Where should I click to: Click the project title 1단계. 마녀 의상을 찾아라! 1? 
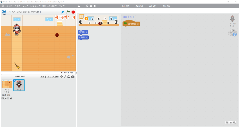tap(25, 12)
